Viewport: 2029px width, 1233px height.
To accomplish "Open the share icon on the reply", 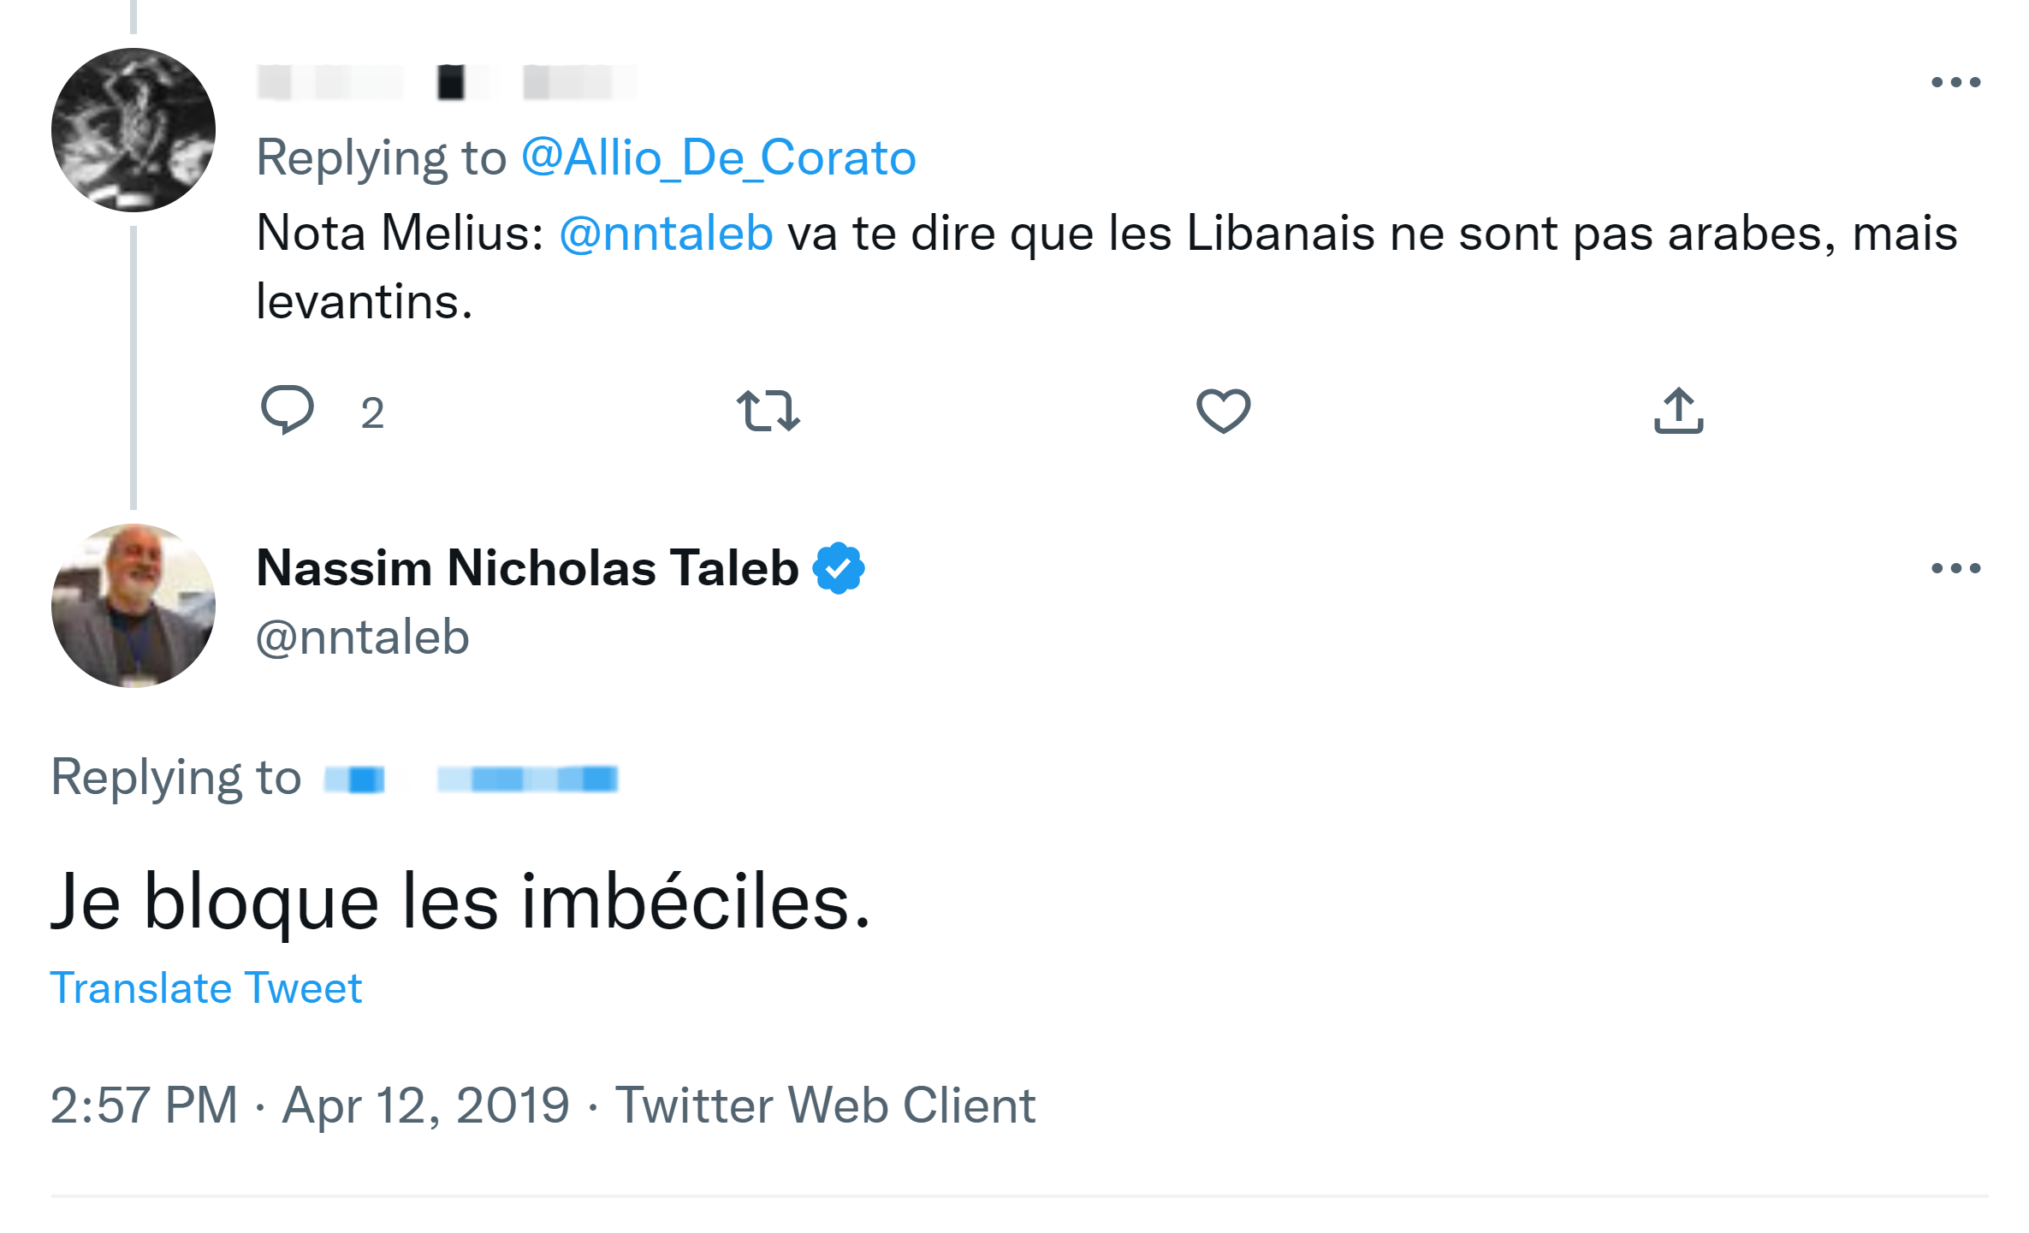I will pos(1678,411).
